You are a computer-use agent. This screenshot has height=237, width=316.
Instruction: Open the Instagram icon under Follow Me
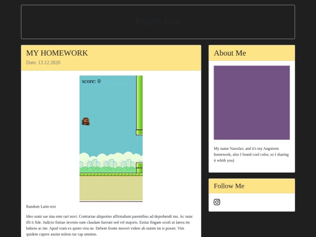click(217, 202)
